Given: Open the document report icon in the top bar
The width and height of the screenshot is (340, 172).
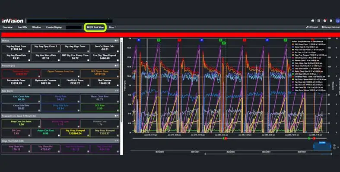Looking at the screenshot, I should point(318,21).
